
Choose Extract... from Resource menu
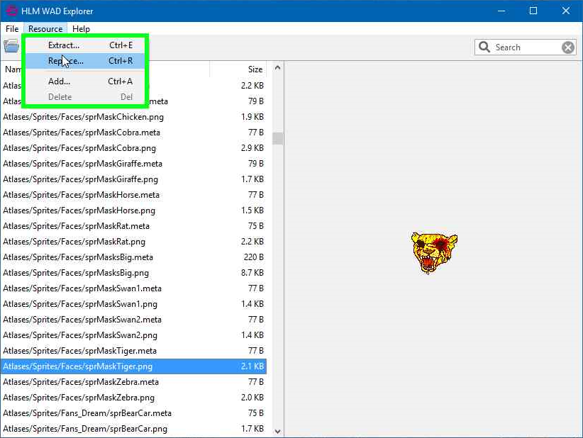tap(85, 45)
